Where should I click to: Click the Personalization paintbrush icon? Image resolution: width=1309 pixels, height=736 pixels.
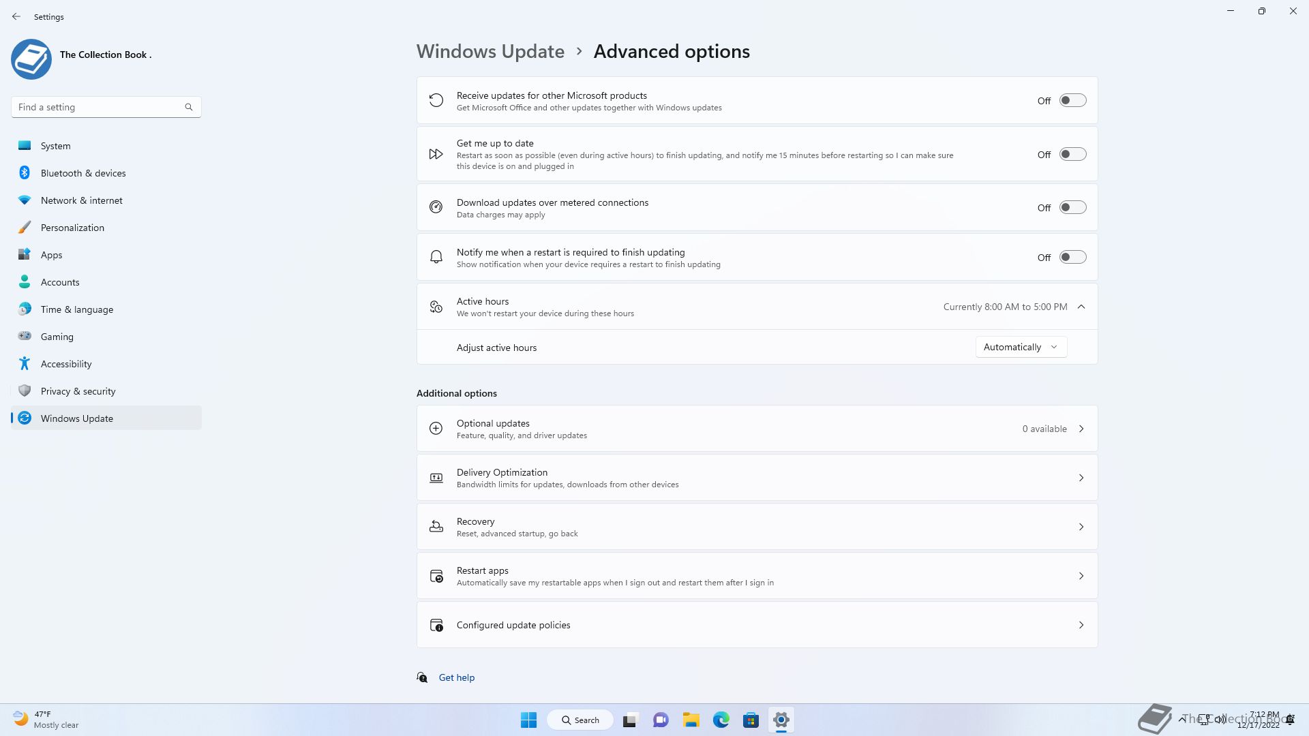[25, 227]
